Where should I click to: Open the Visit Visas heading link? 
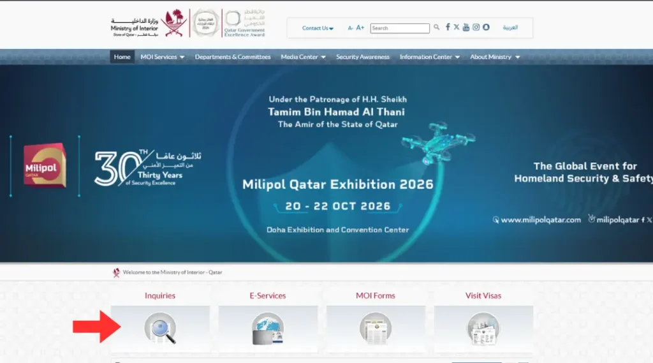pos(483,295)
